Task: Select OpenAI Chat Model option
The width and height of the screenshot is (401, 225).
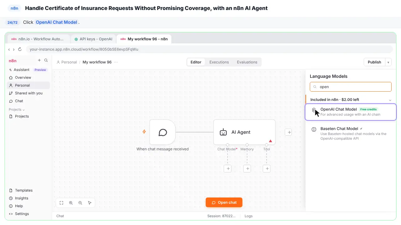Action: coord(351,112)
